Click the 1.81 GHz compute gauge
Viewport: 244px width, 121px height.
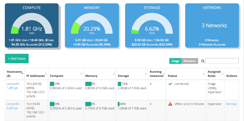pos(32,23)
